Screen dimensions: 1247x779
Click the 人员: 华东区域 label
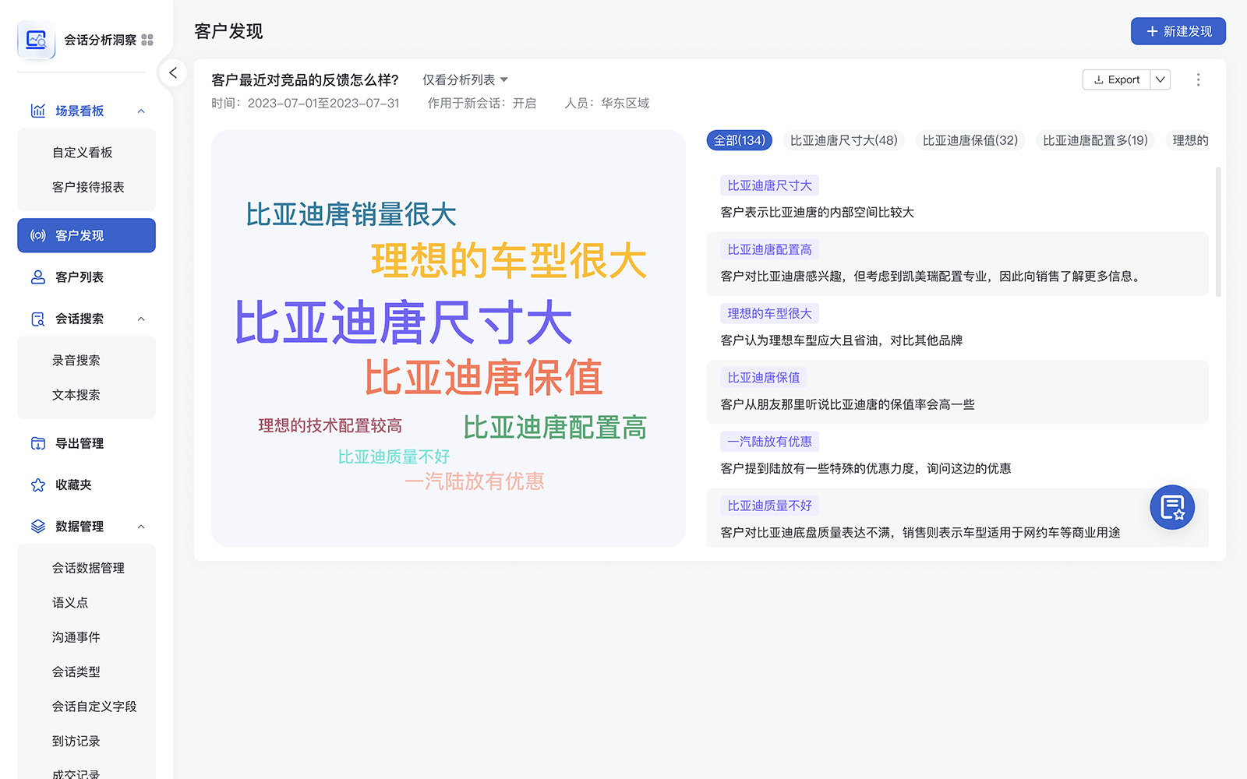point(607,103)
